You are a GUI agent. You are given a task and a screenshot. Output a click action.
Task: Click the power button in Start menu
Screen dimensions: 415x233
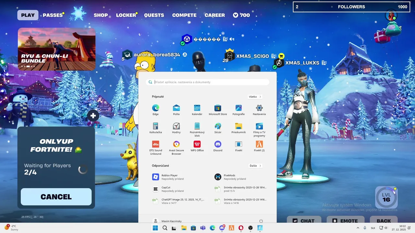(261, 221)
